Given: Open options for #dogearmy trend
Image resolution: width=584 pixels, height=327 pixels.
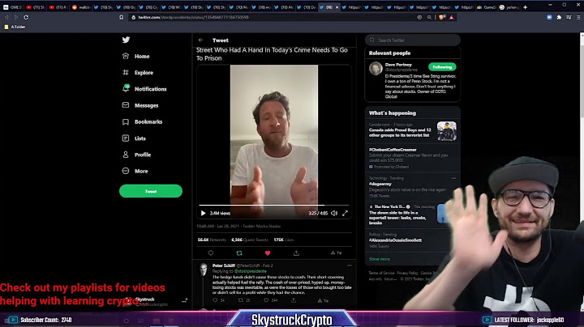Looking at the screenshot, I should (453, 178).
